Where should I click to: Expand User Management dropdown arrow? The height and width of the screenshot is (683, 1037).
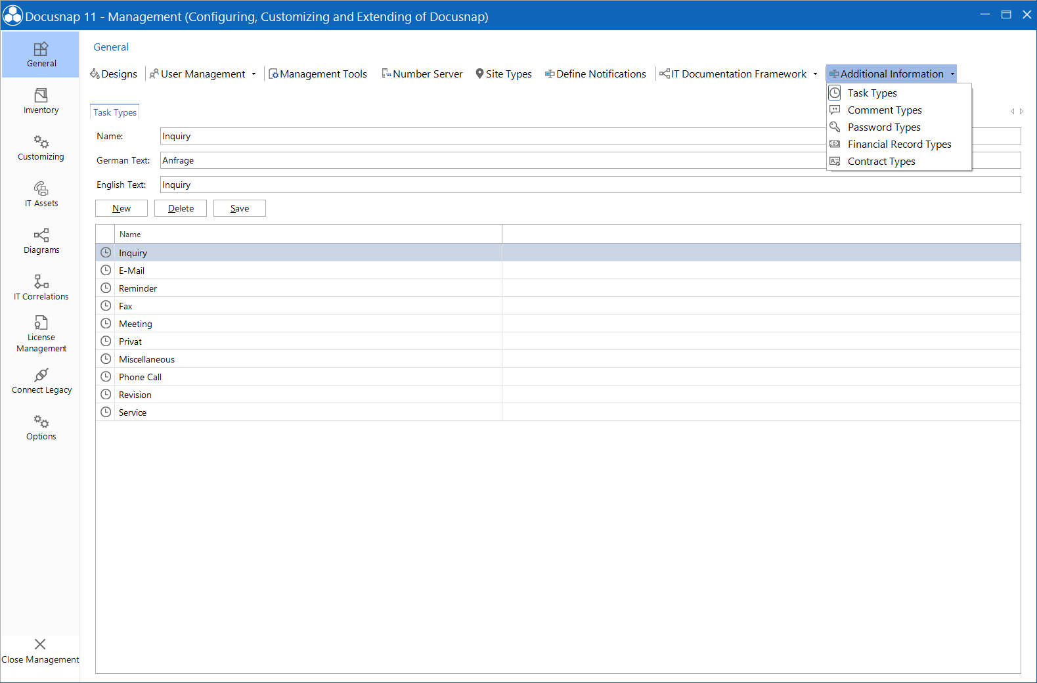click(254, 74)
